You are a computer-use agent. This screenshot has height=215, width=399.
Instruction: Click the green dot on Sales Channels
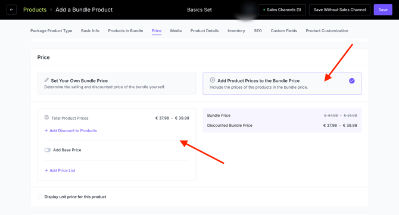[x=264, y=10]
